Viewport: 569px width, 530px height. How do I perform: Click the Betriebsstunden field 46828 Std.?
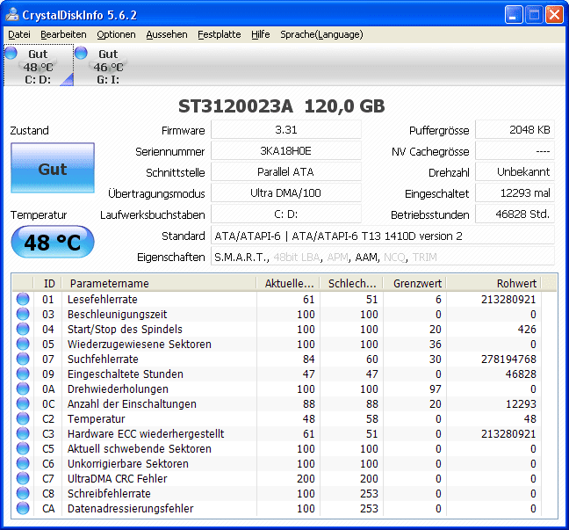click(x=515, y=214)
